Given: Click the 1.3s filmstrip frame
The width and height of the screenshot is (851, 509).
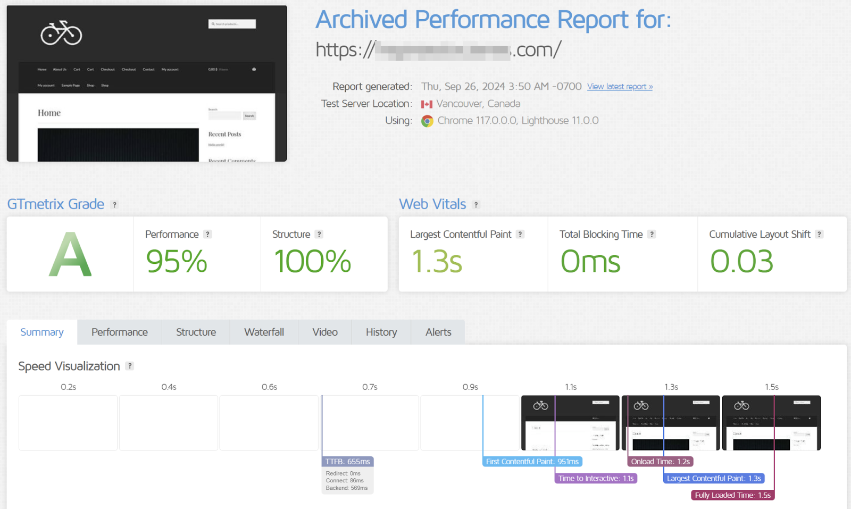Looking at the screenshot, I should click(671, 423).
